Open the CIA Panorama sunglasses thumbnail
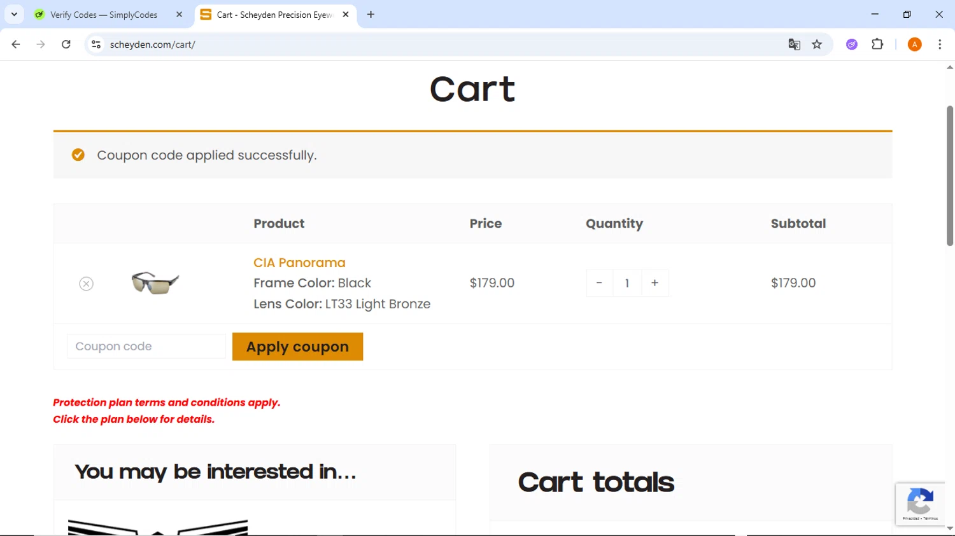The width and height of the screenshot is (955, 536). [x=155, y=283]
